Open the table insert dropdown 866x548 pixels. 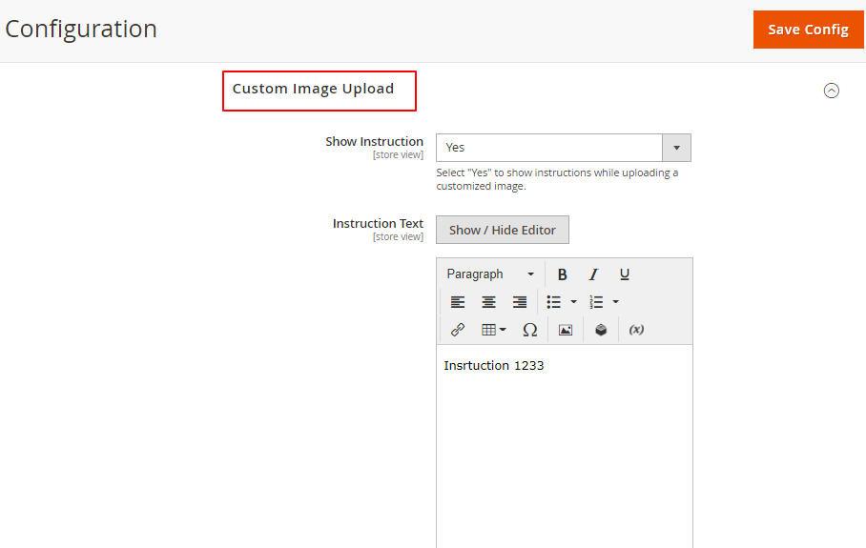493,330
